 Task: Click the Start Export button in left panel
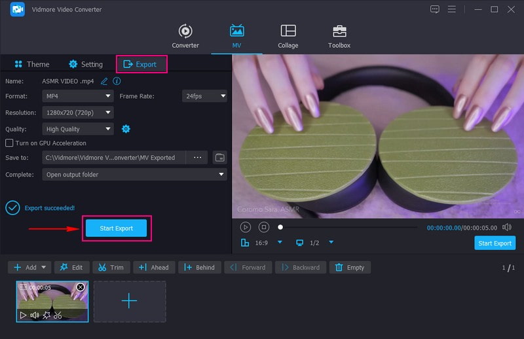point(116,228)
